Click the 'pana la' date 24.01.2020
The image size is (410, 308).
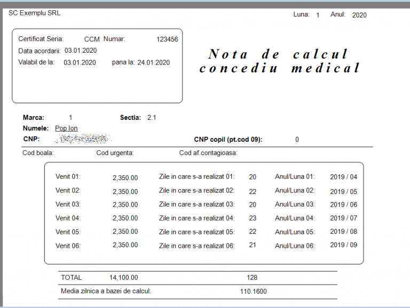coord(154,62)
